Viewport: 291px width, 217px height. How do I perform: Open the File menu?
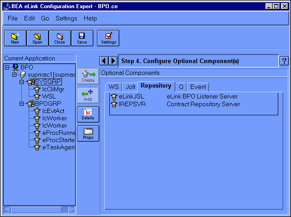13,18
